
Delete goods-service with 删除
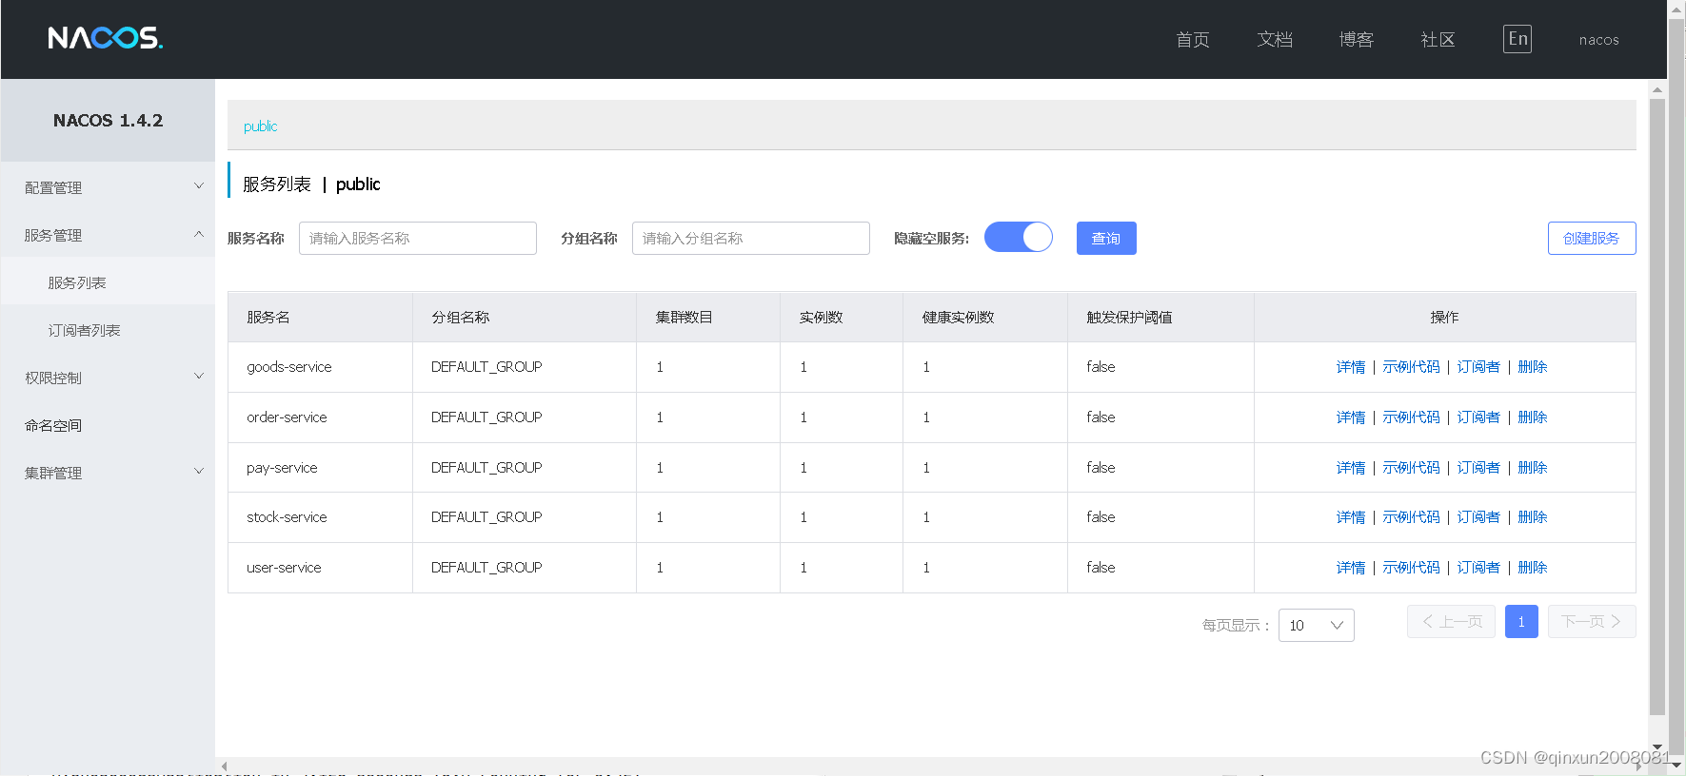(1533, 367)
